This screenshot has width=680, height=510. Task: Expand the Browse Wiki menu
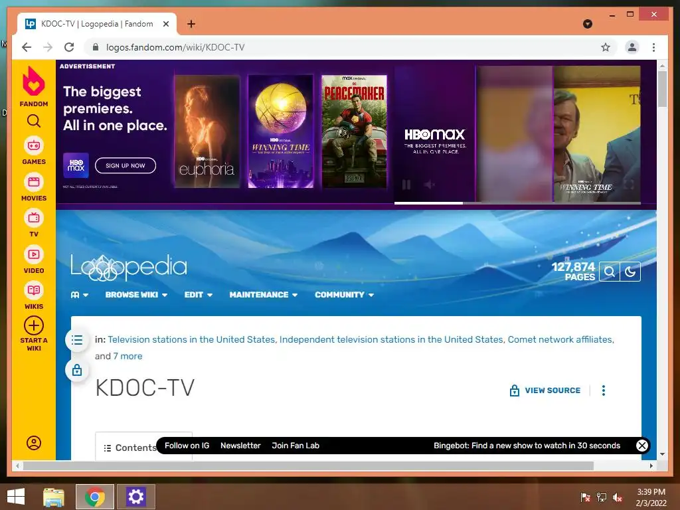pyautogui.click(x=136, y=295)
